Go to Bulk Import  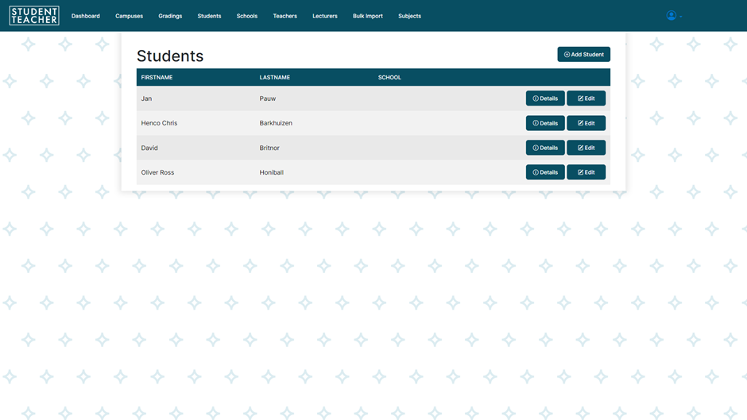368,16
